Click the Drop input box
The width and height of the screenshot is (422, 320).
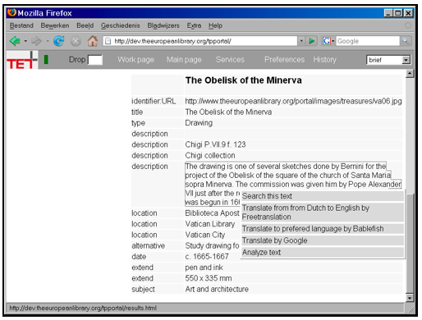pyautogui.click(x=95, y=60)
